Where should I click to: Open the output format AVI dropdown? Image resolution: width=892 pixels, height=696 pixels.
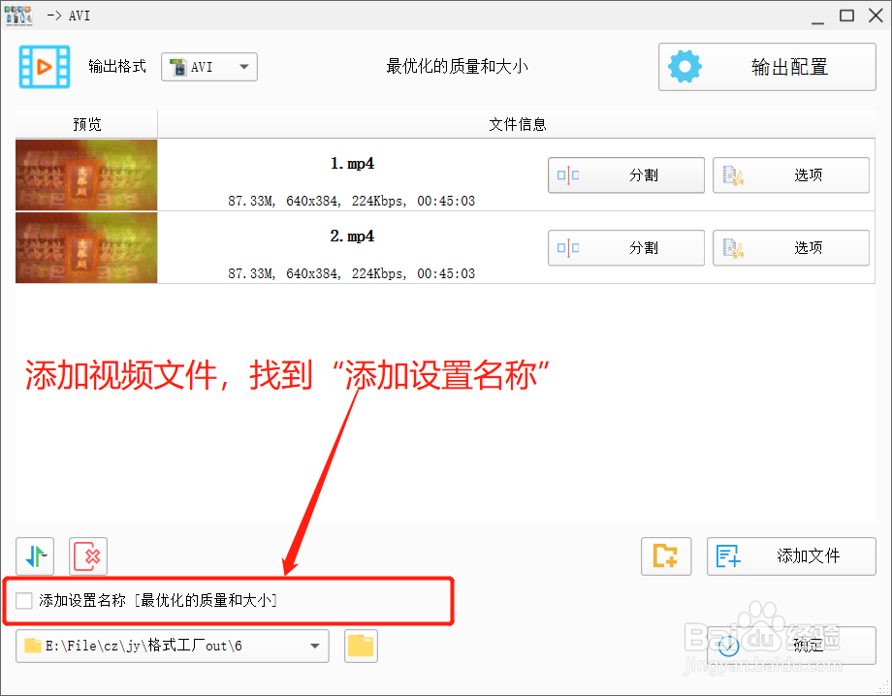pos(208,67)
